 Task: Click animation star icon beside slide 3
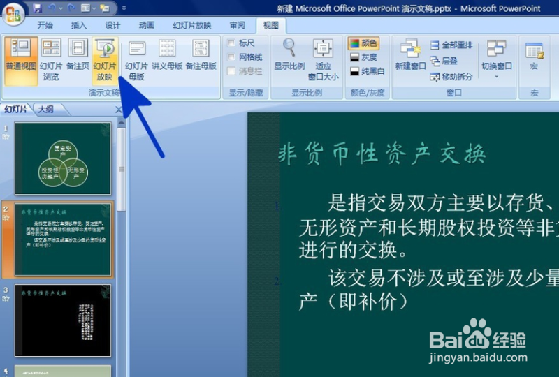6,298
